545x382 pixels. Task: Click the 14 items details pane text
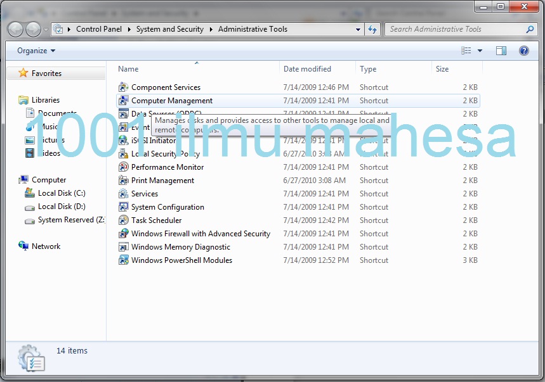click(x=72, y=350)
